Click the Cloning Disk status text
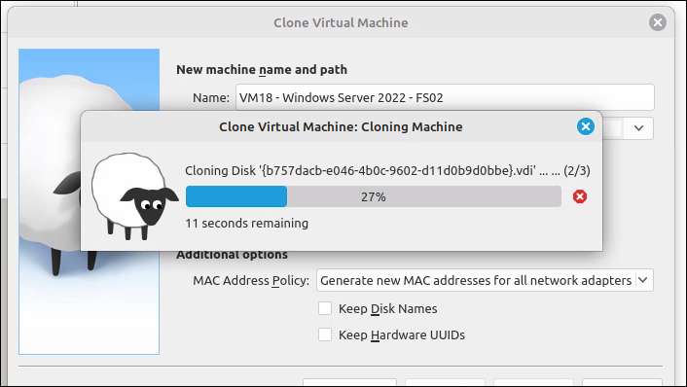 pyautogui.click(x=387, y=170)
